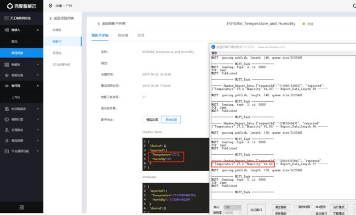Expand the 智能边缘 menu section
The width and height of the screenshot is (356, 215).
(x=38, y=75)
